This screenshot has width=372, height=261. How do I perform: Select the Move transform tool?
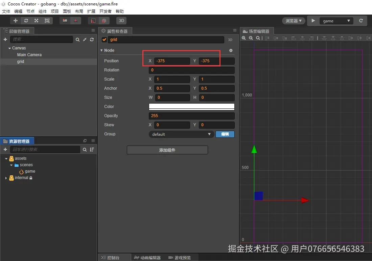[x=16, y=21]
